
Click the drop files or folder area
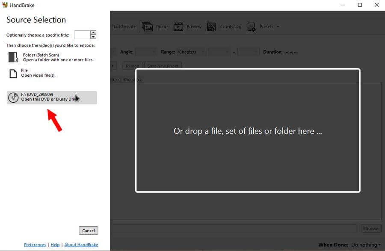point(248,131)
